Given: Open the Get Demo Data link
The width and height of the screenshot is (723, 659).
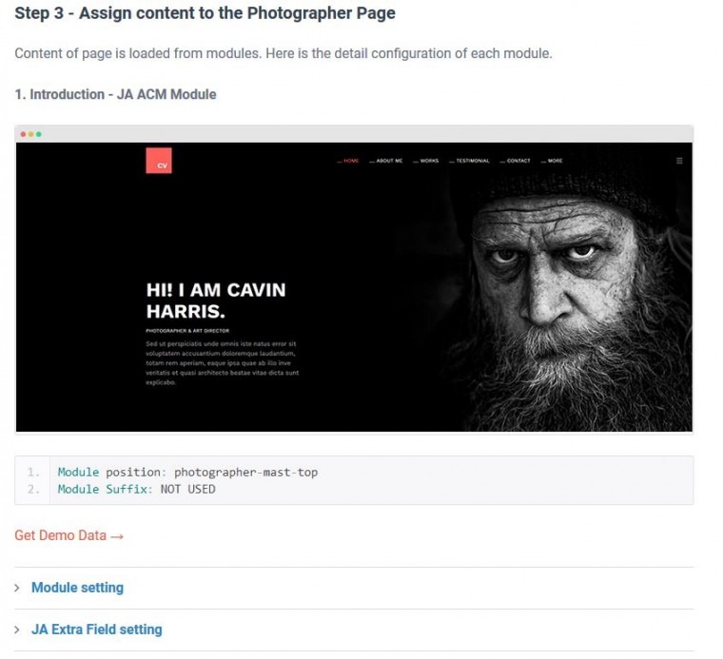Looking at the screenshot, I should pos(60,535).
